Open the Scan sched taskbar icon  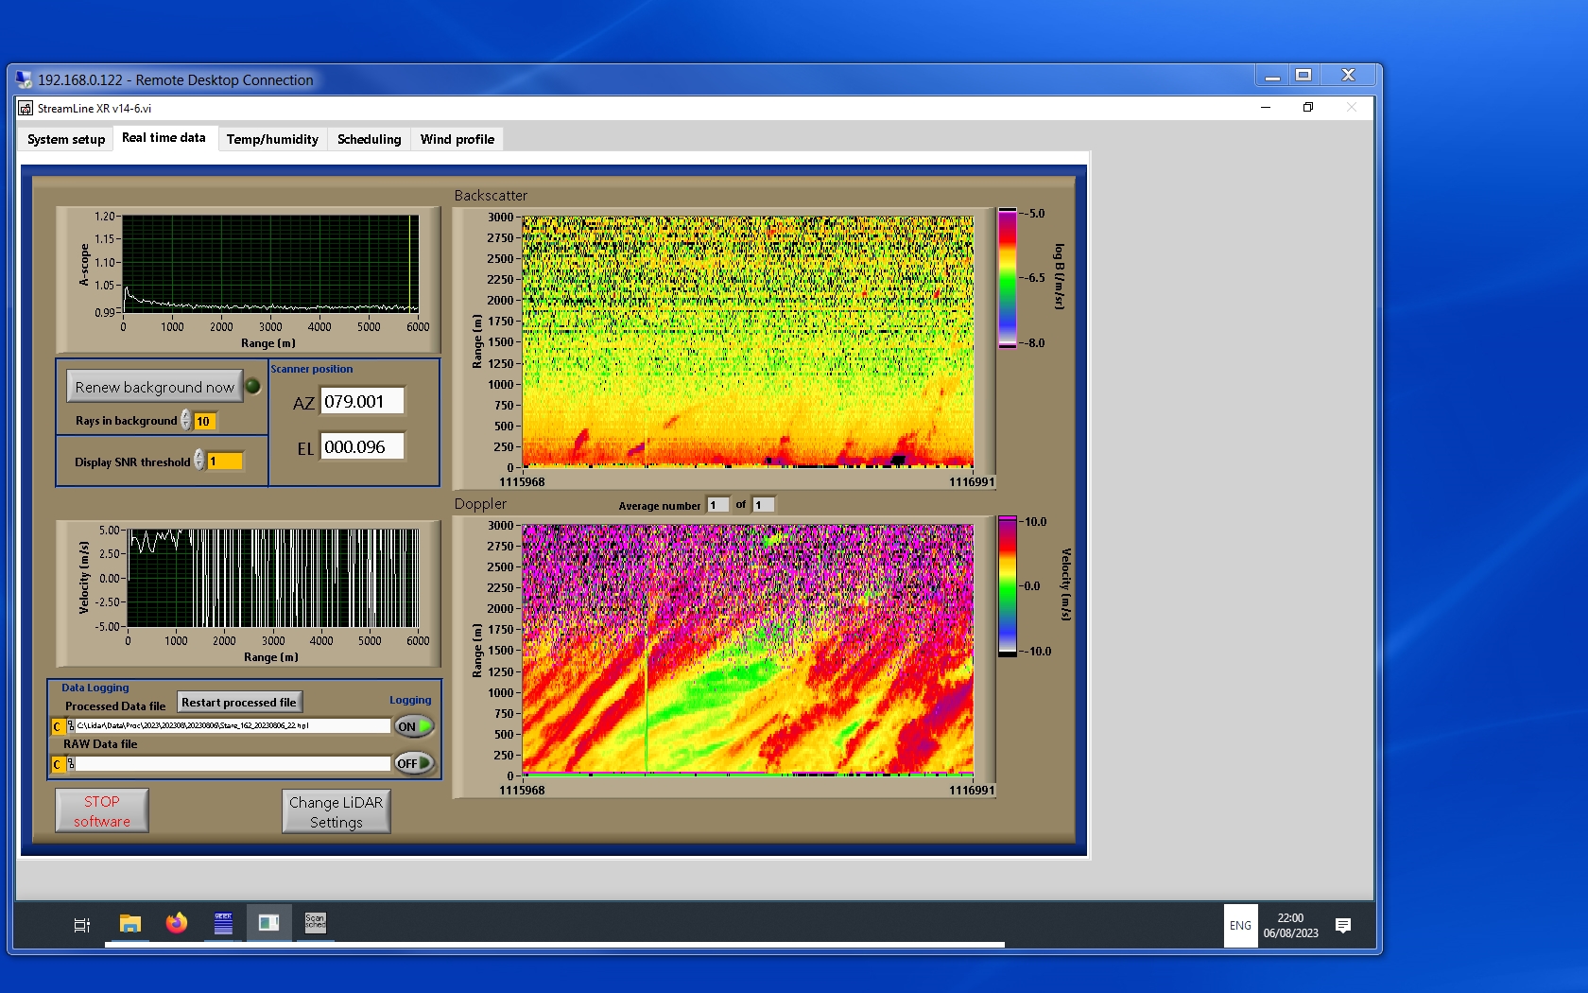tap(315, 923)
